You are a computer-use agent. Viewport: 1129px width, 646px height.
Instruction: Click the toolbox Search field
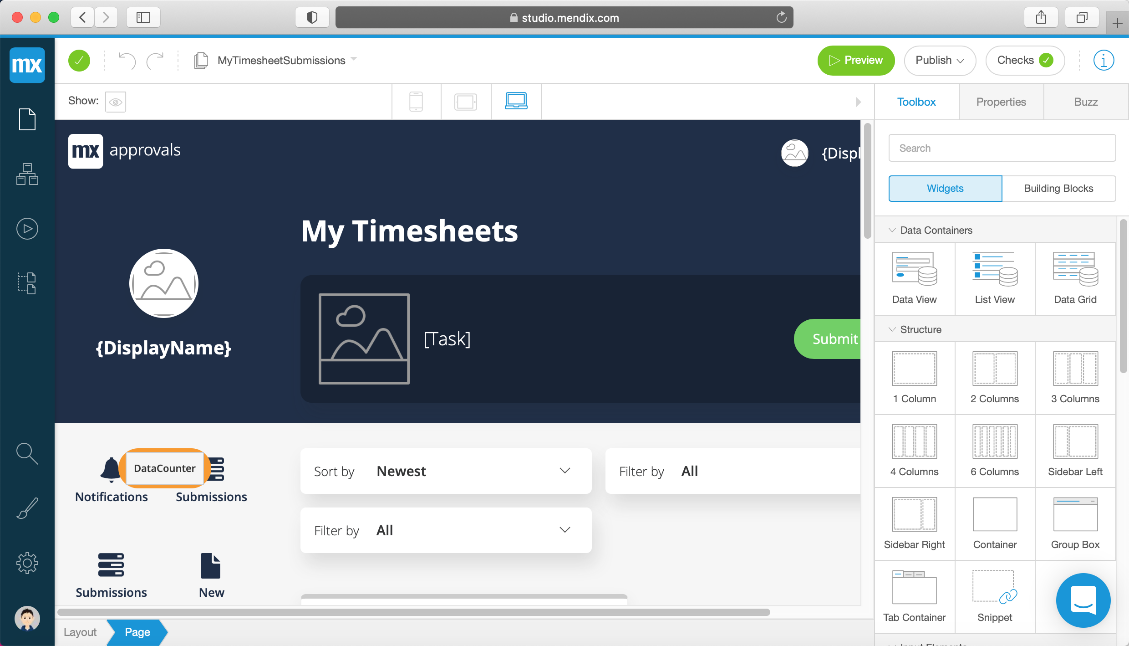[x=1002, y=148]
